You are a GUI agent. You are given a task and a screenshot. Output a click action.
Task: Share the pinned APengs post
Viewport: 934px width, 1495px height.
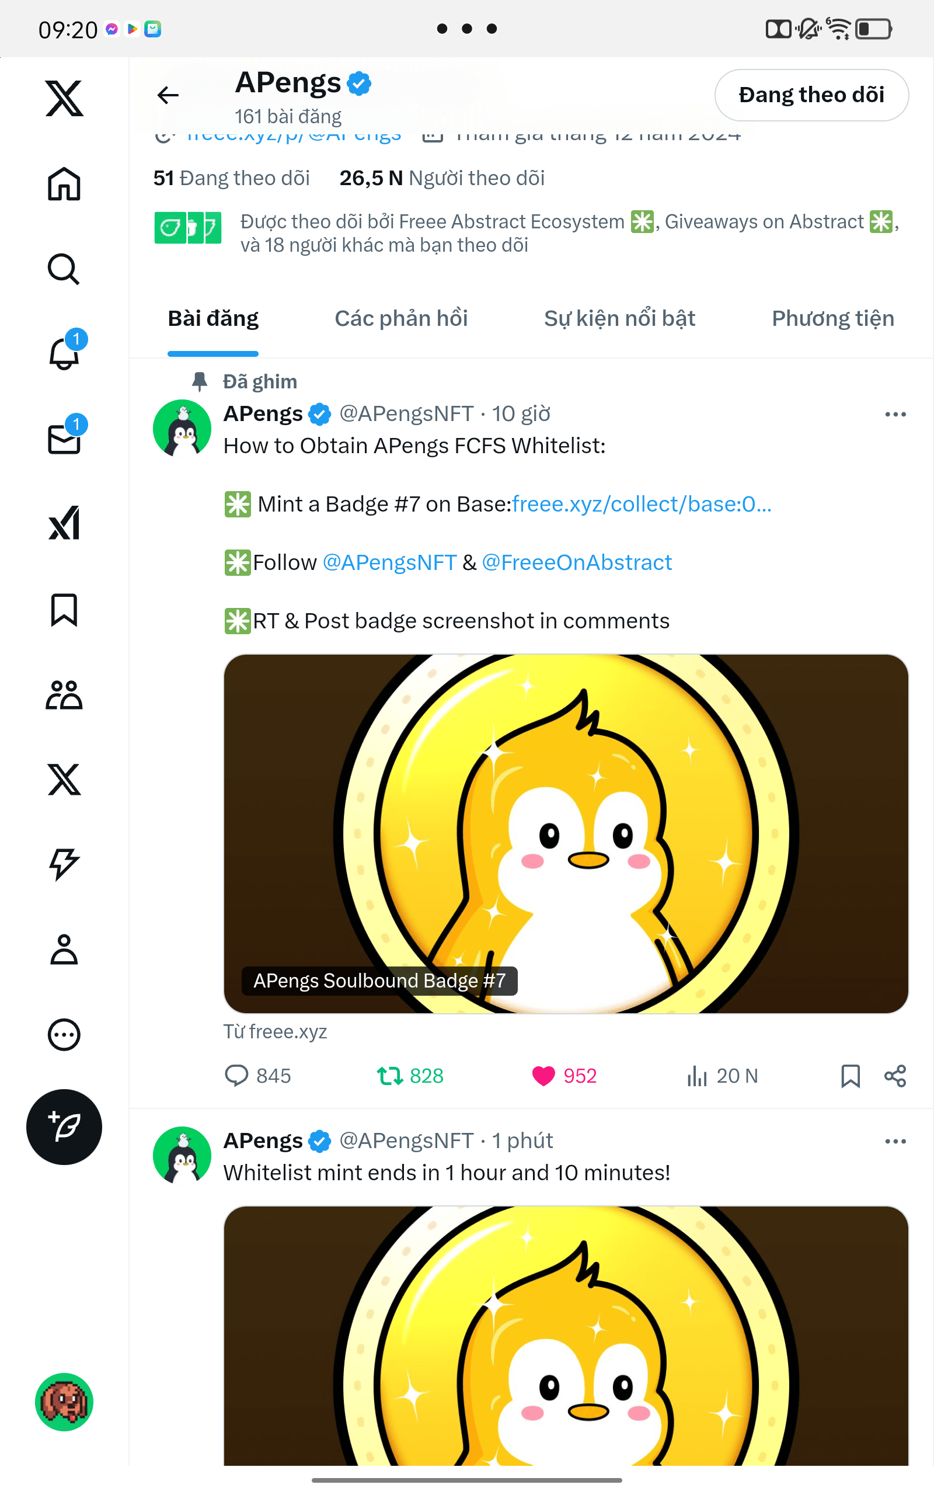tap(894, 1076)
